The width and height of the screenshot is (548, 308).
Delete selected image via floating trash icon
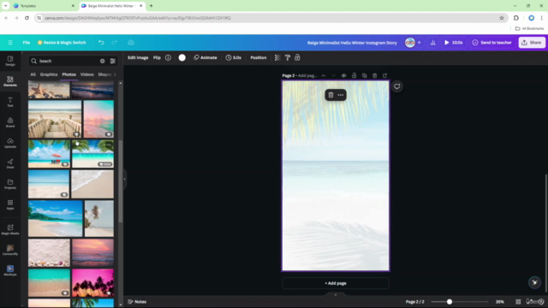[331, 95]
